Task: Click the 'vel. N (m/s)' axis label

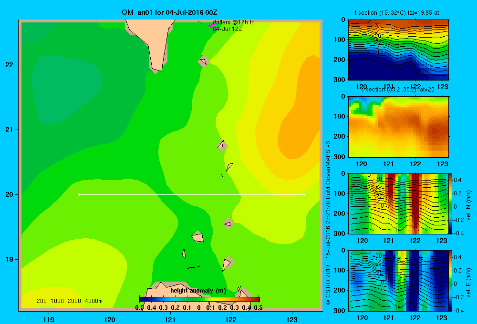Action: pos(468,205)
